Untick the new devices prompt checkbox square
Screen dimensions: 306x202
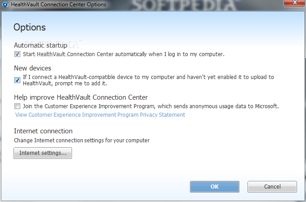(17, 80)
